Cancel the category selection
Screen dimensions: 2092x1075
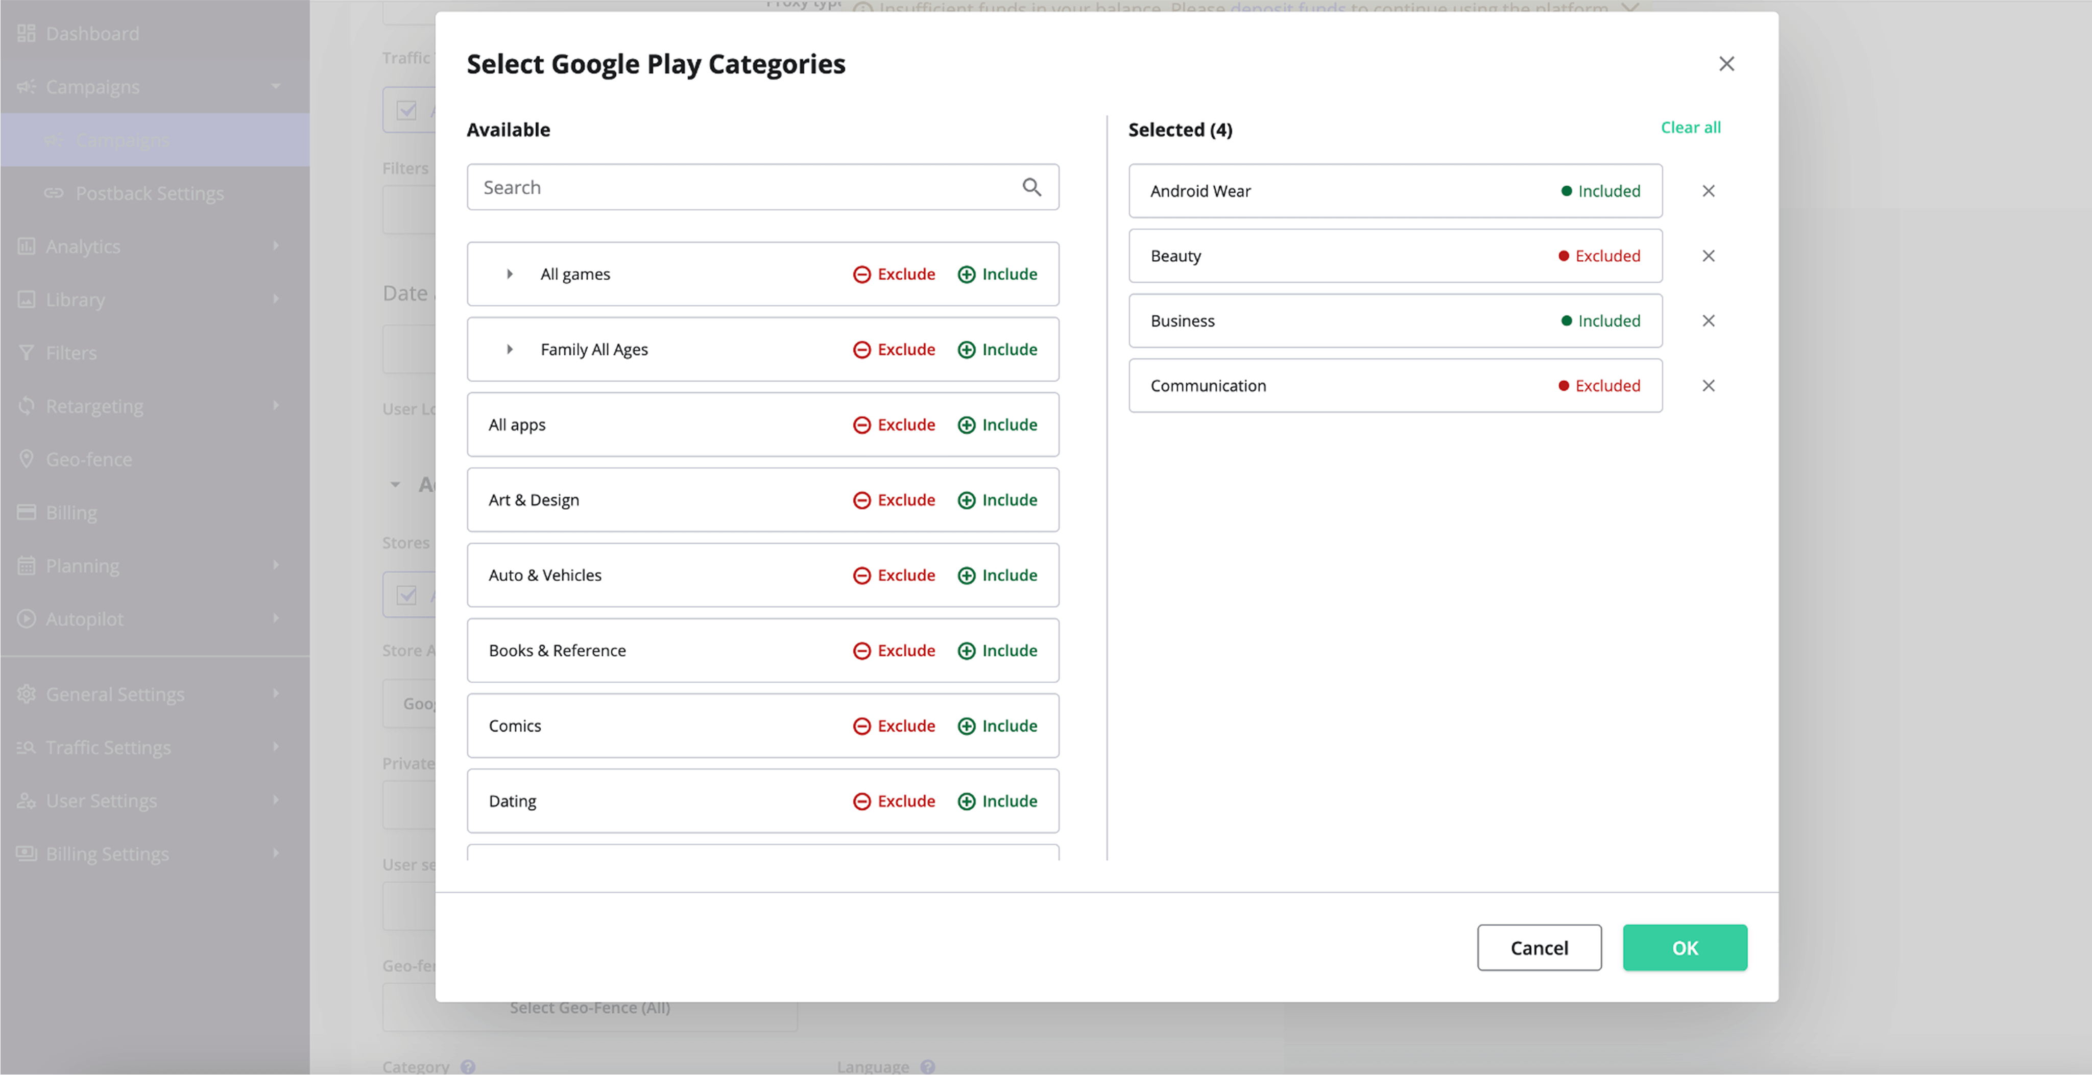click(x=1539, y=947)
